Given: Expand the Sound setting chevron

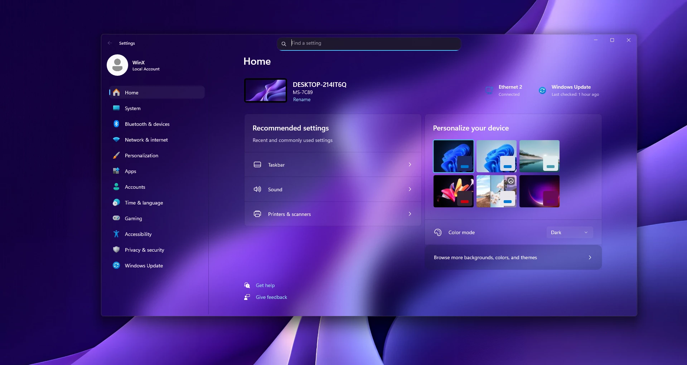Looking at the screenshot, I should tap(410, 189).
